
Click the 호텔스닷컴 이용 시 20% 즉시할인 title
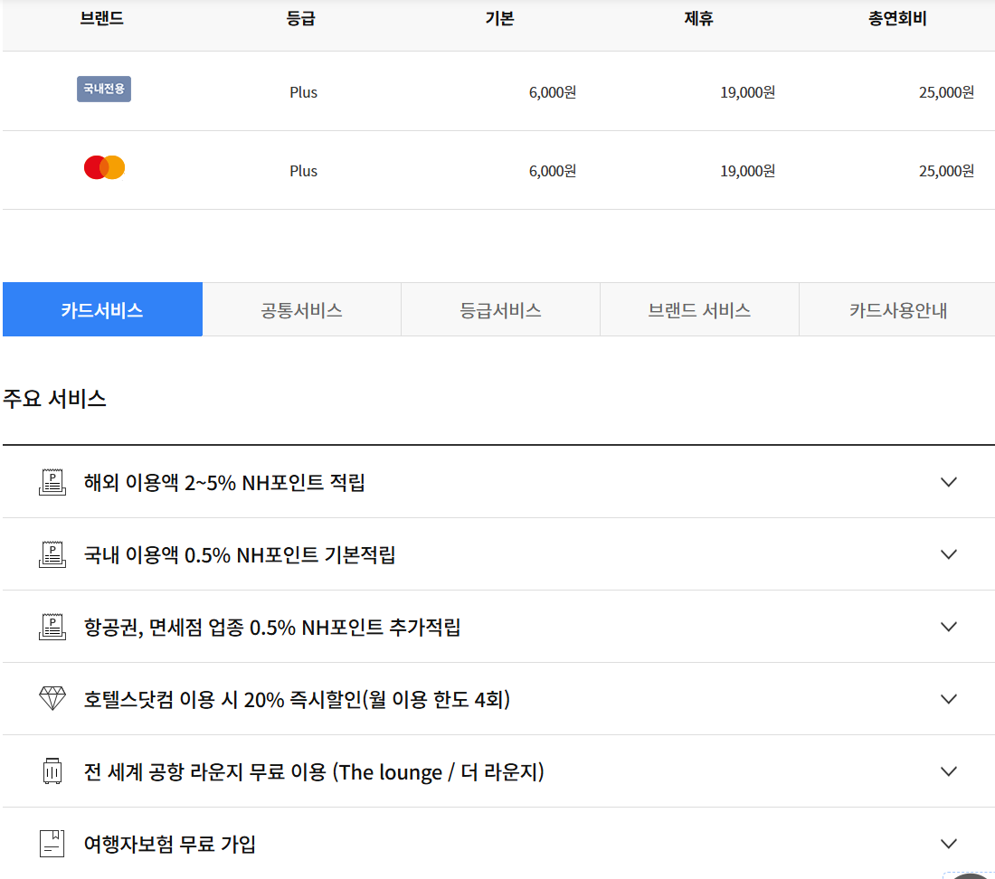[297, 700]
